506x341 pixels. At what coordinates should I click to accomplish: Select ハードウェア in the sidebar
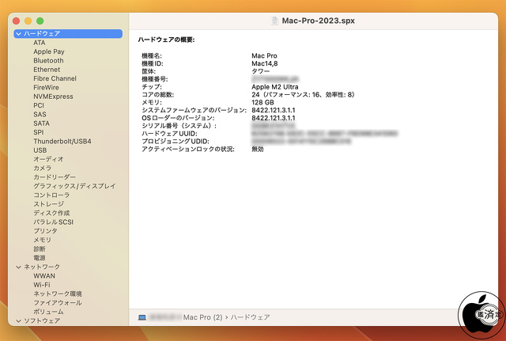point(68,33)
